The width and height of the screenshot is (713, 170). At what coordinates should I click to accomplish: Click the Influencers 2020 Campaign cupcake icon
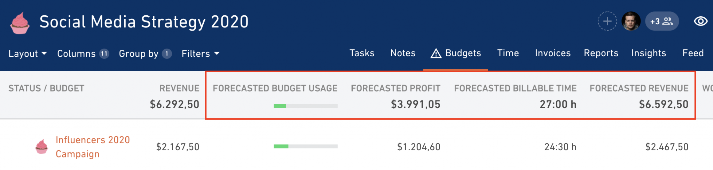click(42, 146)
